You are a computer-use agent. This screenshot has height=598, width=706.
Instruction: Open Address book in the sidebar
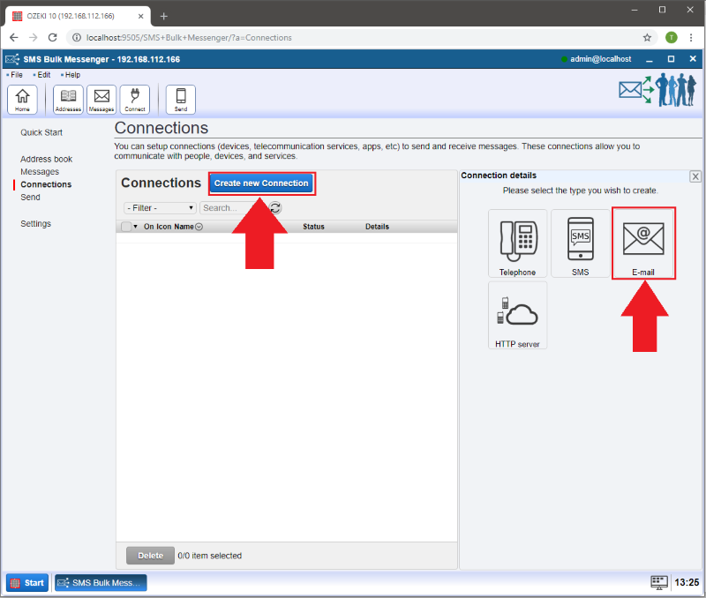coord(46,159)
